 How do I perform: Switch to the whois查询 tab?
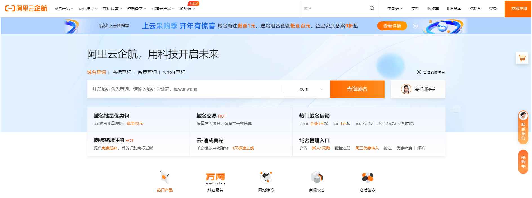tap(174, 72)
